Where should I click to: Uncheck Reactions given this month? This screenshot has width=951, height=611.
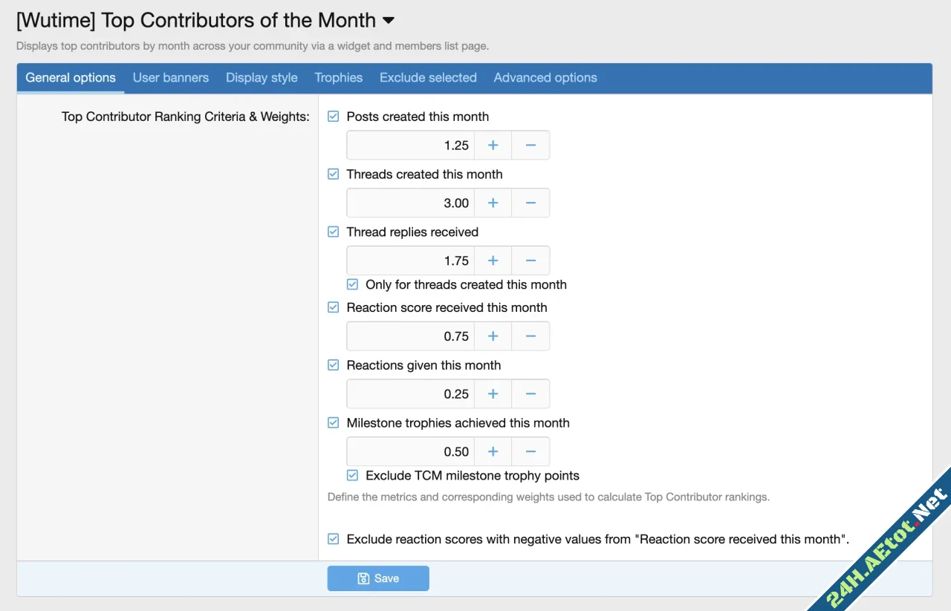pyautogui.click(x=333, y=365)
